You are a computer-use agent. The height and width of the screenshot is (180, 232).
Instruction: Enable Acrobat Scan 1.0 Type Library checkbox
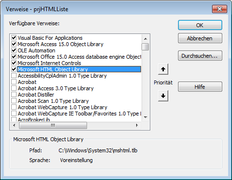[14, 101]
